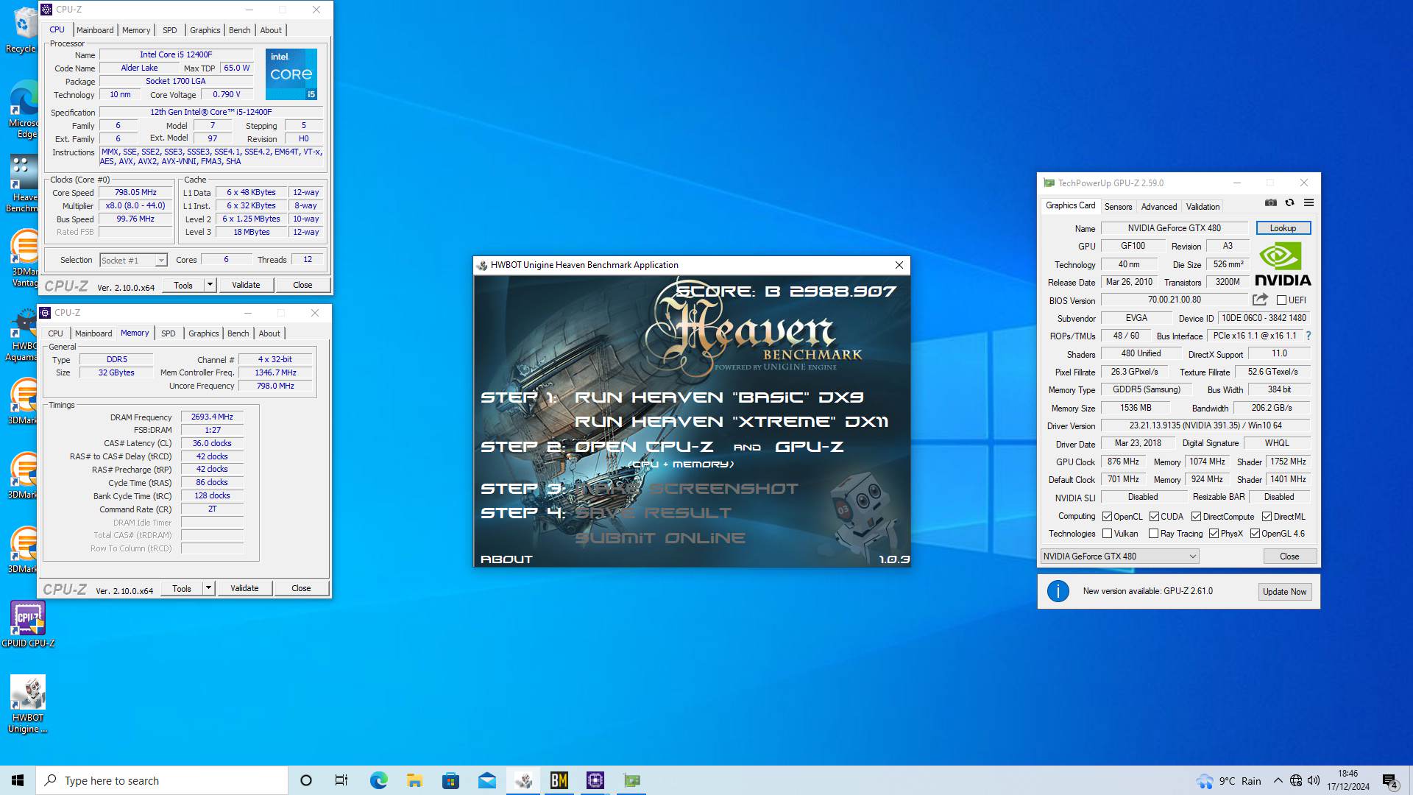The height and width of the screenshot is (795, 1413).
Task: Open CPUID CPU-Z desktop shortcut
Action: [x=28, y=624]
